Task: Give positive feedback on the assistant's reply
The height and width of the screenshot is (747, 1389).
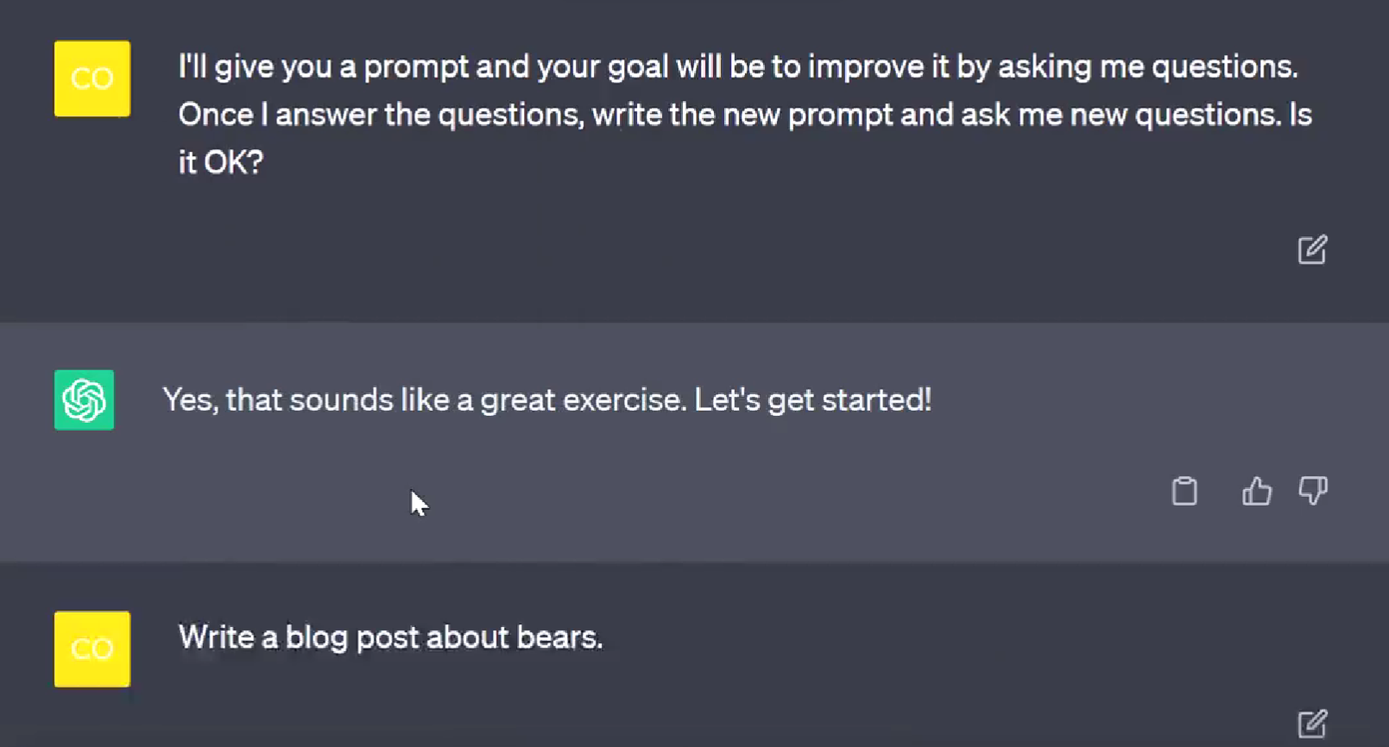Action: [1256, 491]
